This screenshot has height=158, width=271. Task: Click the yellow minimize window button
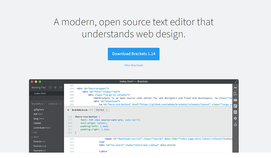tap(36, 82)
